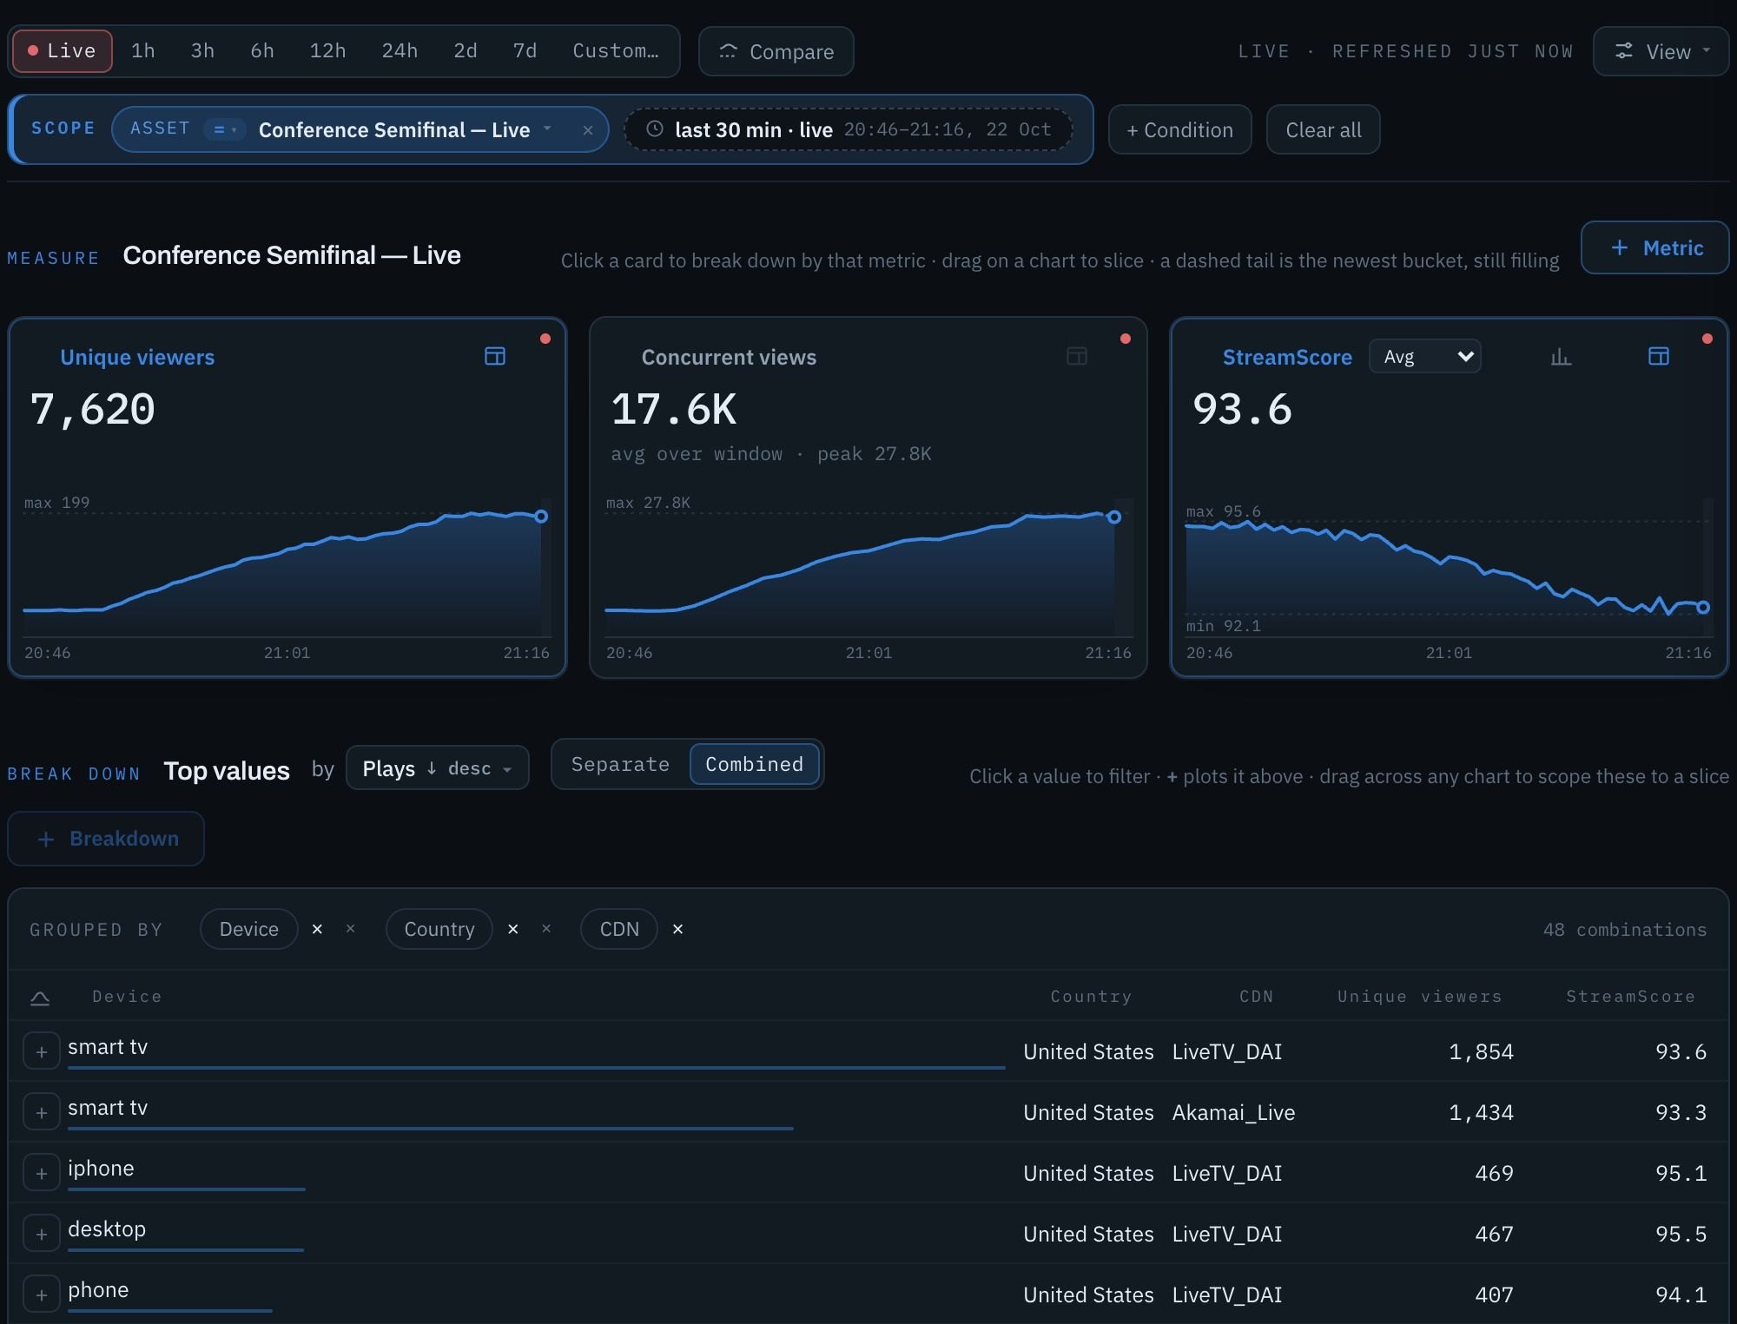
Task: Click the clock icon in time range
Action: (x=656, y=129)
